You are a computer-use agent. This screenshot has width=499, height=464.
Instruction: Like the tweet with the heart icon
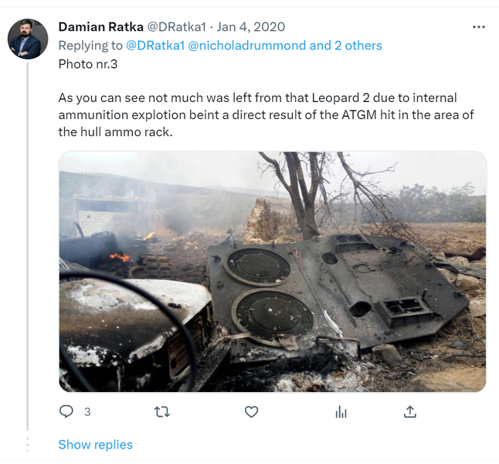click(x=251, y=412)
